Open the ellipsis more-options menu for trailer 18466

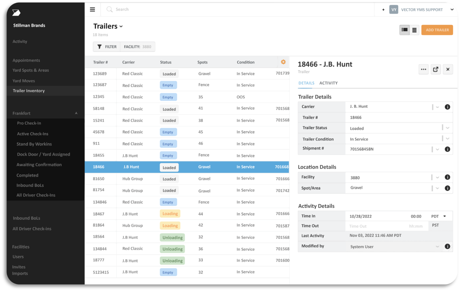pyautogui.click(x=424, y=69)
